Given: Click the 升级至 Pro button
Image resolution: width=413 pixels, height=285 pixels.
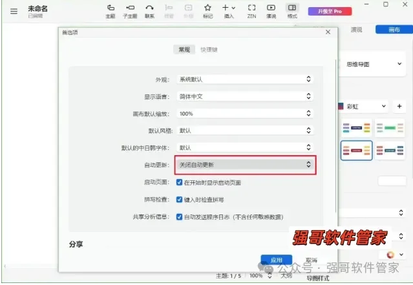Looking at the screenshot, I should pos(330,12).
